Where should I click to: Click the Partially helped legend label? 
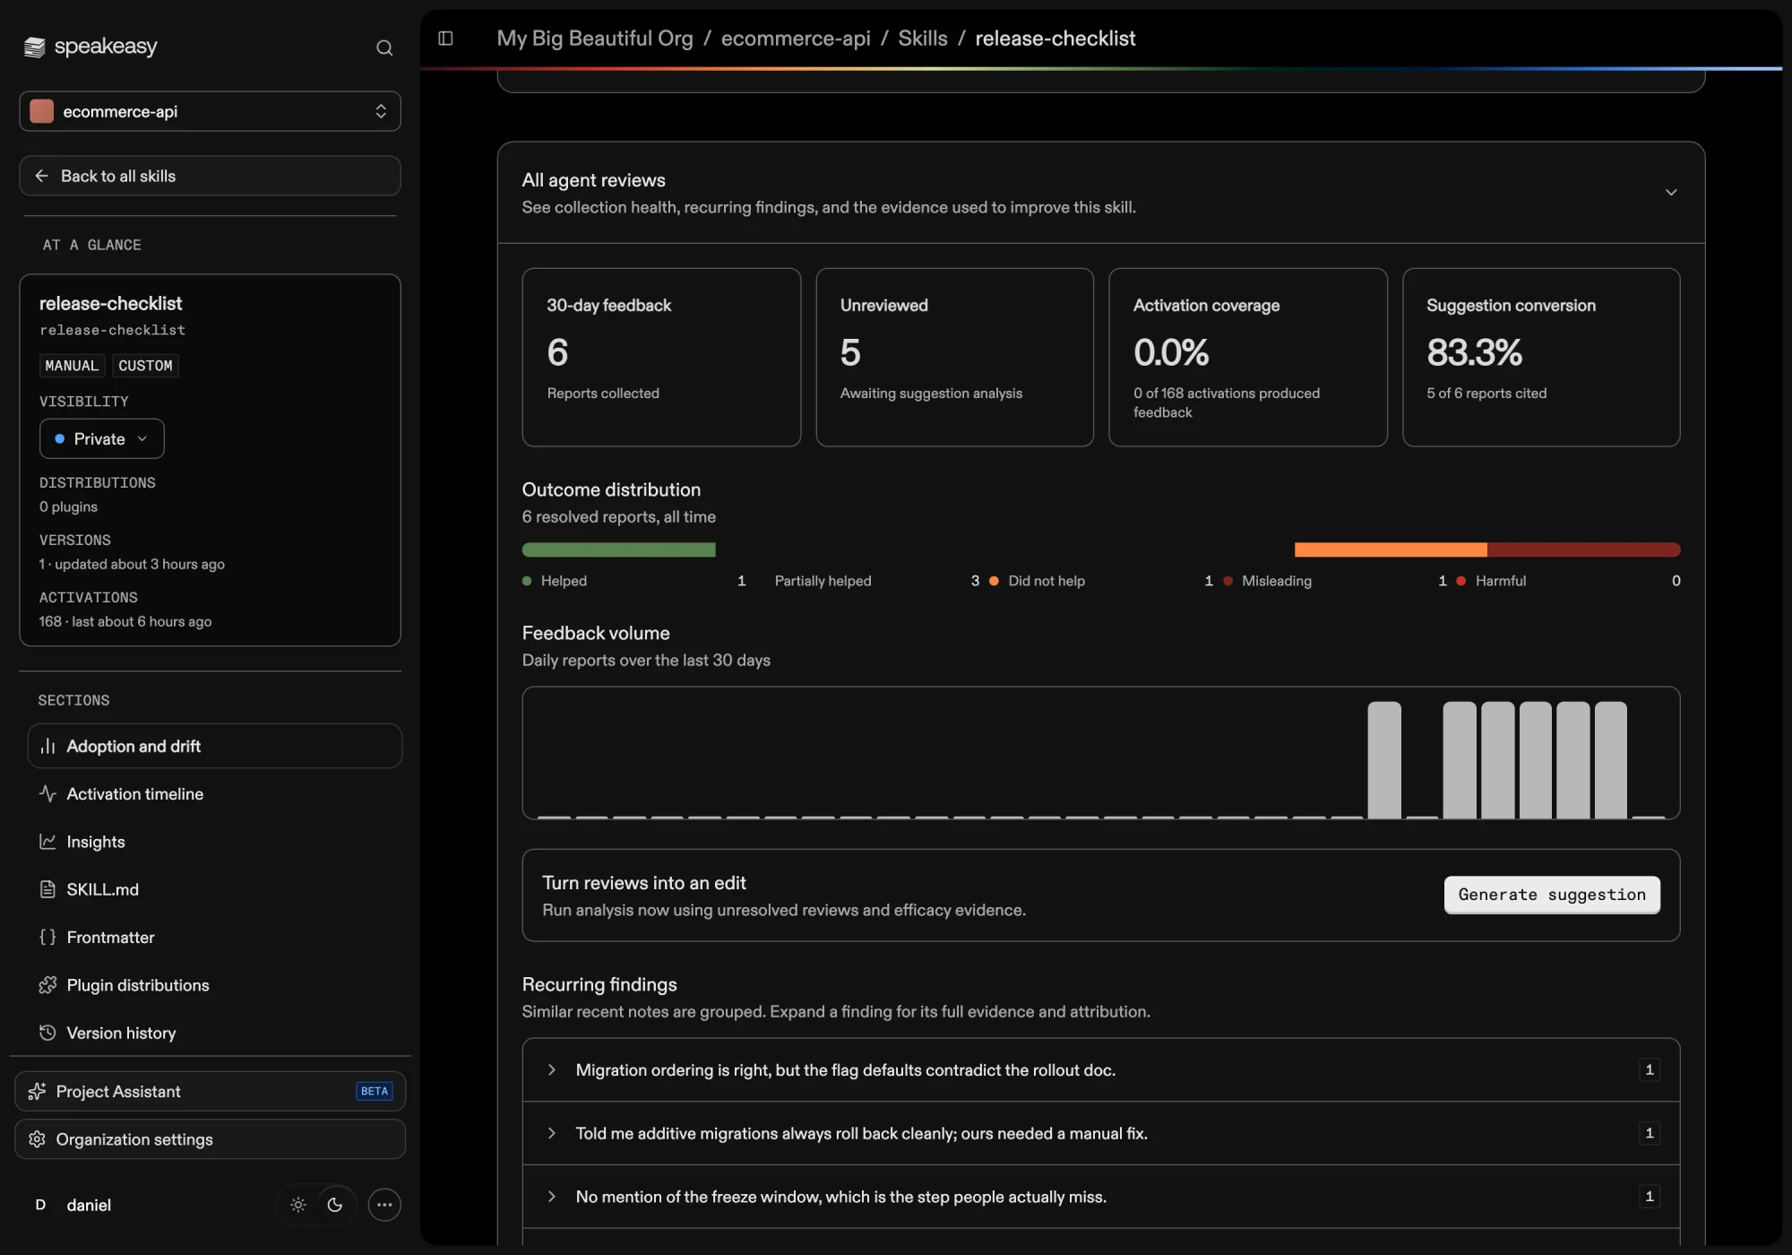click(x=823, y=581)
